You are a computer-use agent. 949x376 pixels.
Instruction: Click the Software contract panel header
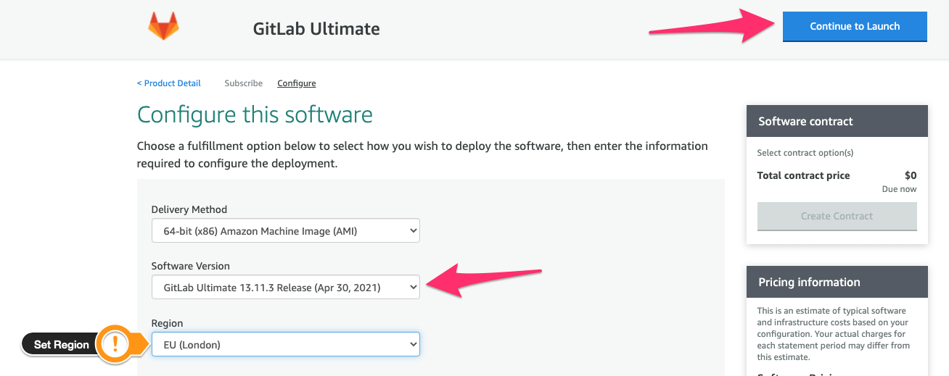click(x=837, y=121)
